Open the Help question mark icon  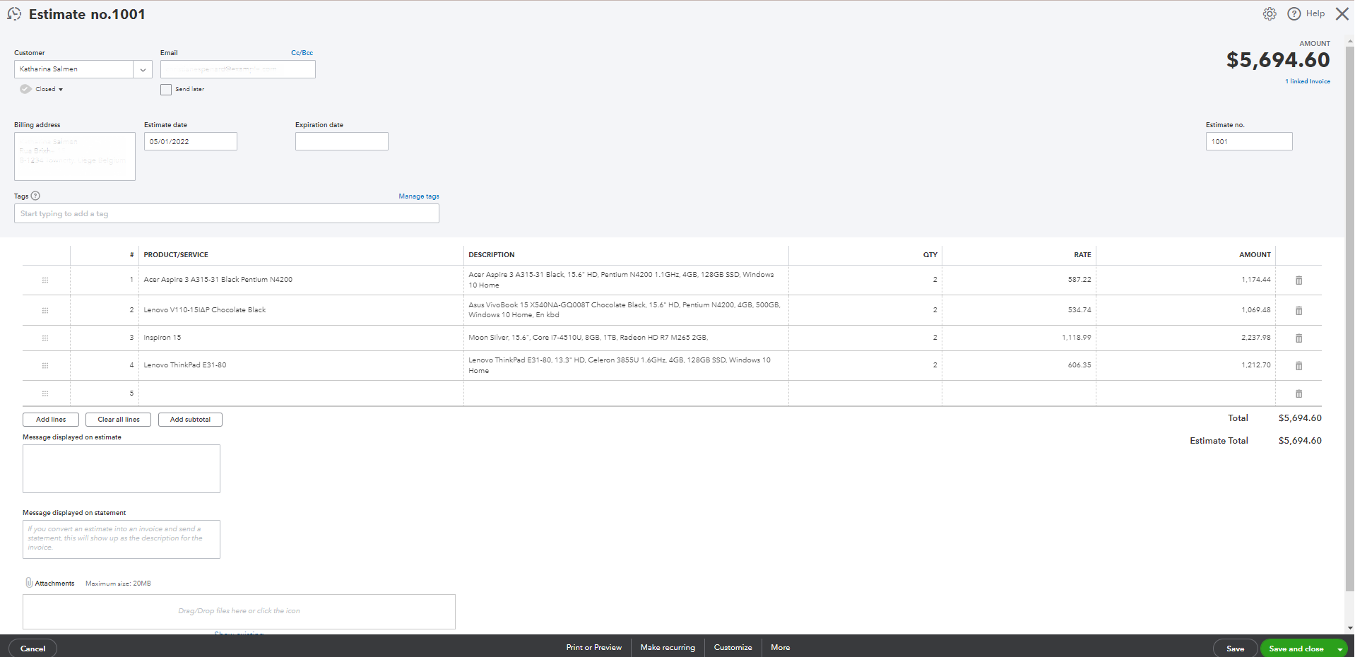(x=1294, y=13)
